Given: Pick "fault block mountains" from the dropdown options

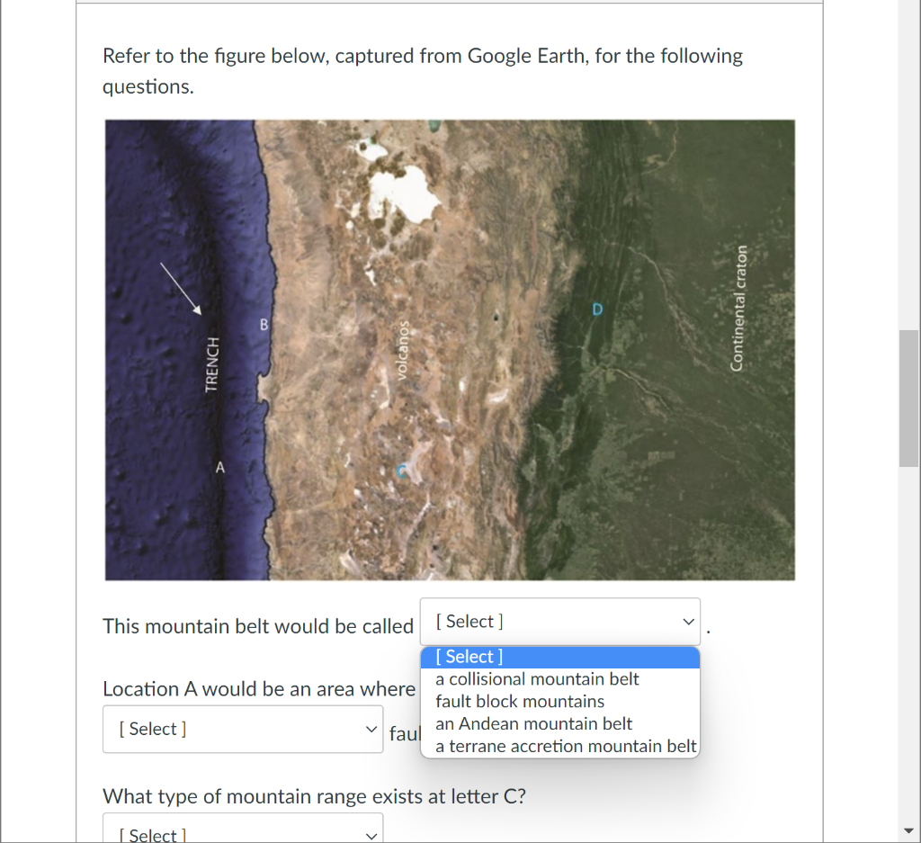Looking at the screenshot, I should pos(520,701).
